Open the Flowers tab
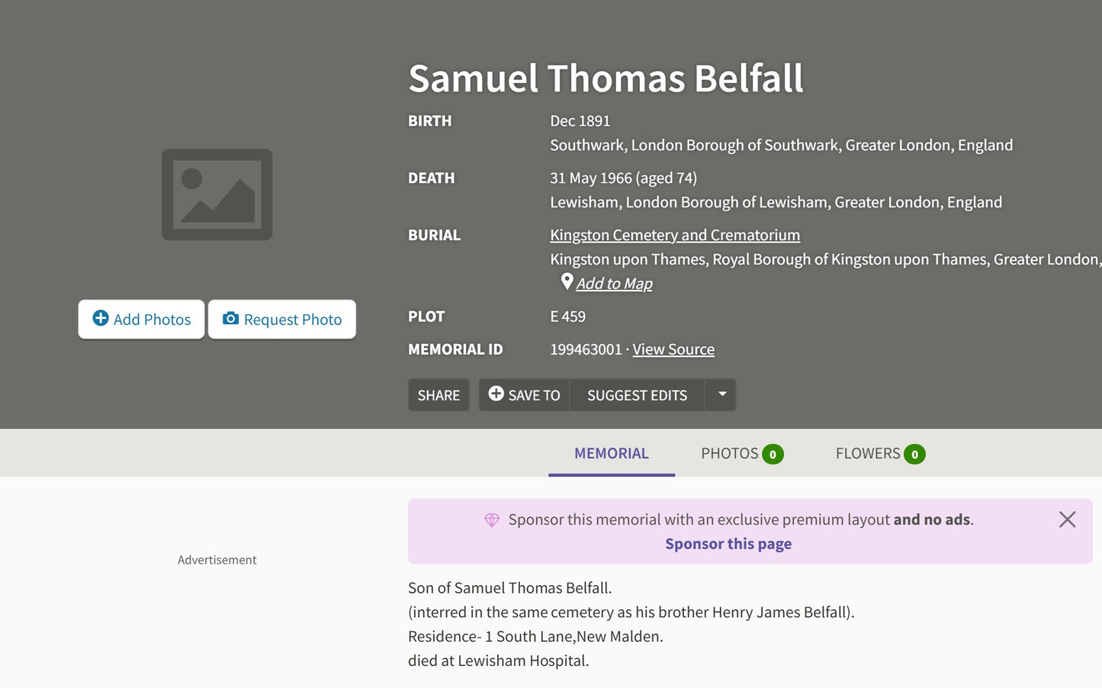Image resolution: width=1102 pixels, height=688 pixels. 879,453
